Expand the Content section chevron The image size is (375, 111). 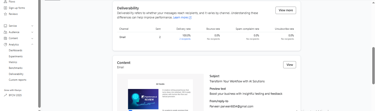[32, 38]
